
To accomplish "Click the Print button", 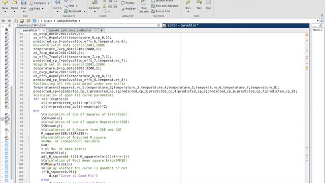I will click(x=35, y=9).
